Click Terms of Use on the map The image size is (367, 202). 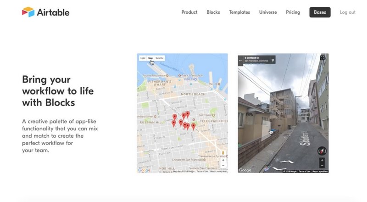coord(202,172)
